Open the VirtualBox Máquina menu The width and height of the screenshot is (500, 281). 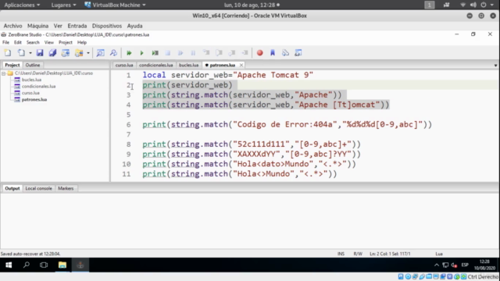click(37, 26)
